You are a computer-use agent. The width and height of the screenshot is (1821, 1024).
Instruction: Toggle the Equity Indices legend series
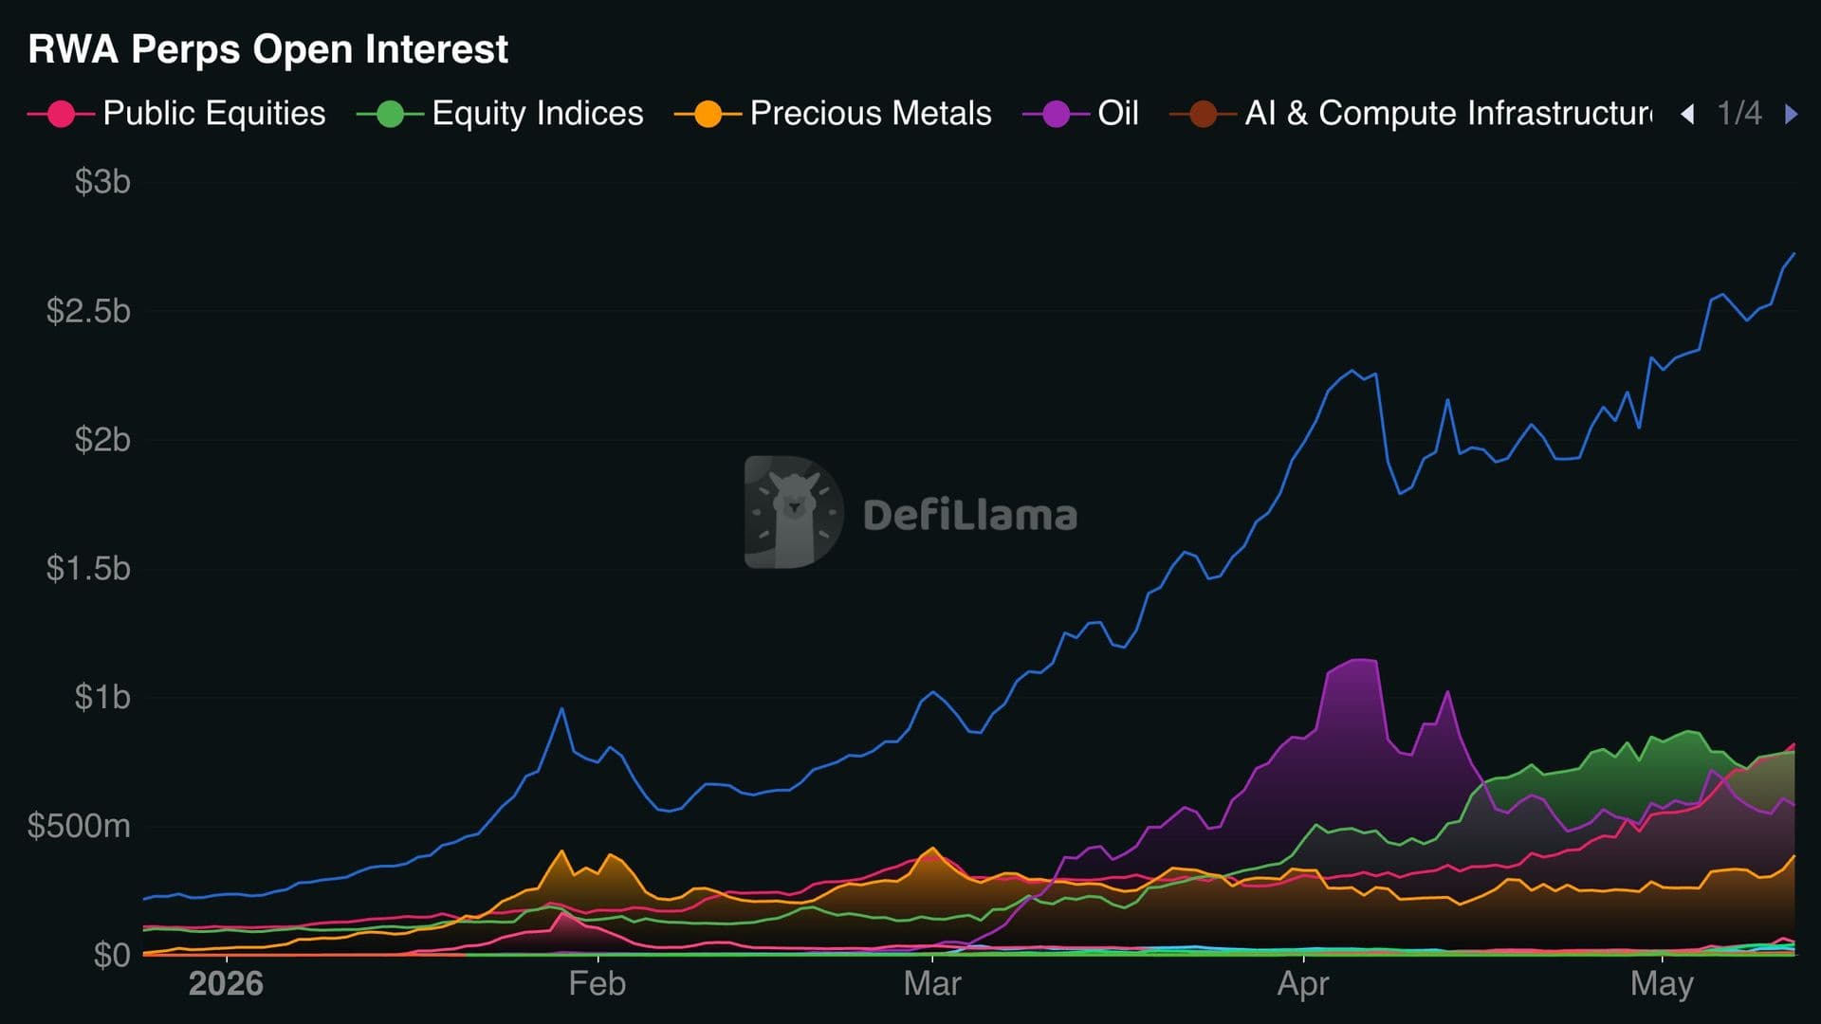point(500,114)
